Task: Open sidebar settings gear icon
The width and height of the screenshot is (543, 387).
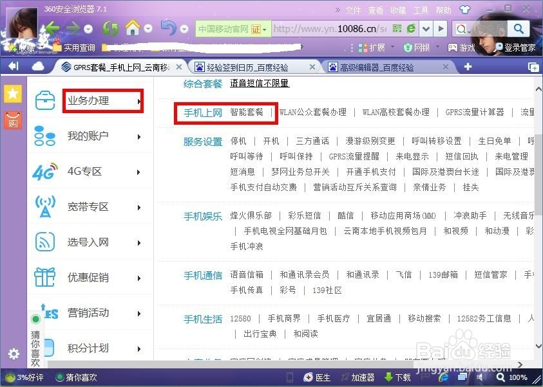Action: pyautogui.click(x=14, y=354)
